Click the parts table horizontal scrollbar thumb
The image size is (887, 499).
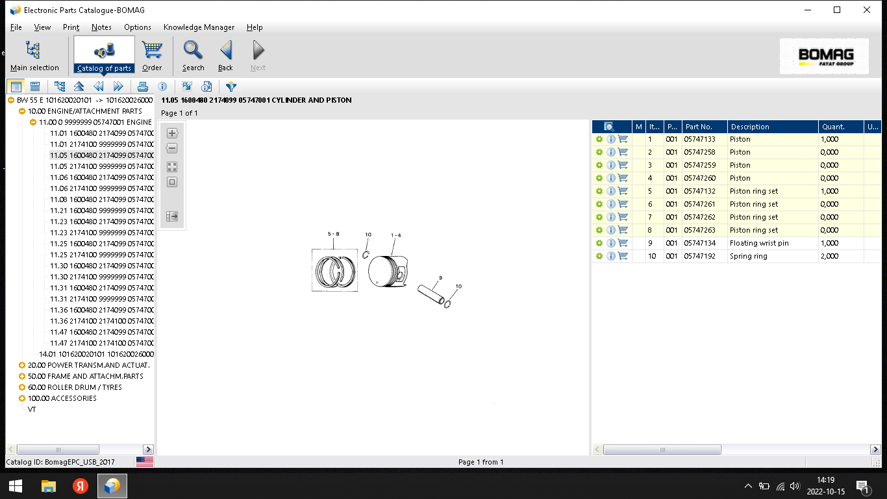point(662,450)
